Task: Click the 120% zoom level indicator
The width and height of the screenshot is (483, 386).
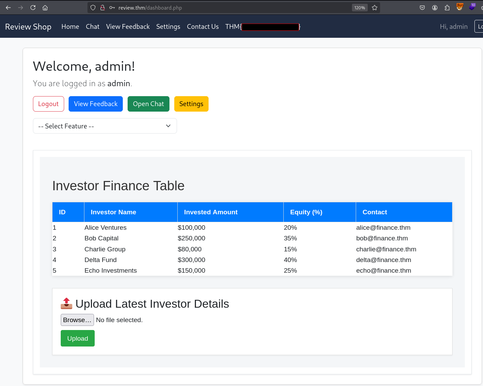Action: pos(360,8)
